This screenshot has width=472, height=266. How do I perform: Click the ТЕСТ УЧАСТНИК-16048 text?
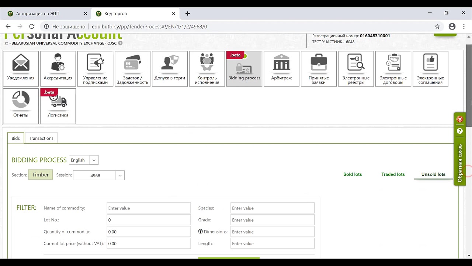[x=333, y=42]
